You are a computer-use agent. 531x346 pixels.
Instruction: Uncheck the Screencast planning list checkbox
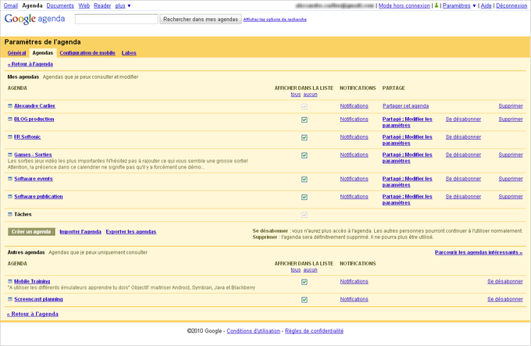click(305, 300)
